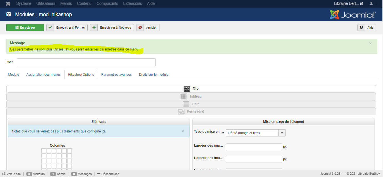Select the Liste layout option
The image size is (383, 177).
[x=191, y=104]
